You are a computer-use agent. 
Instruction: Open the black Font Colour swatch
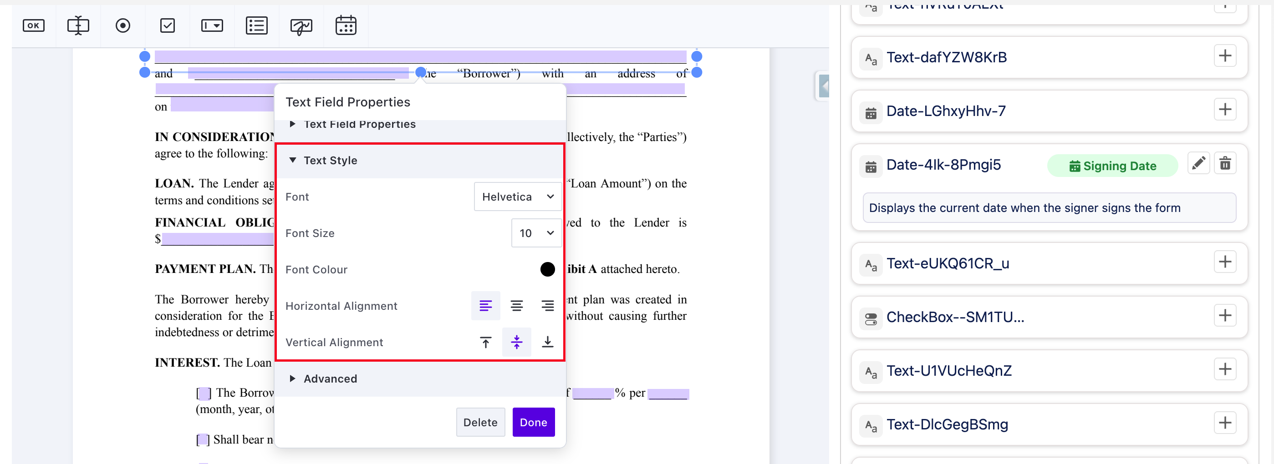pyautogui.click(x=547, y=269)
